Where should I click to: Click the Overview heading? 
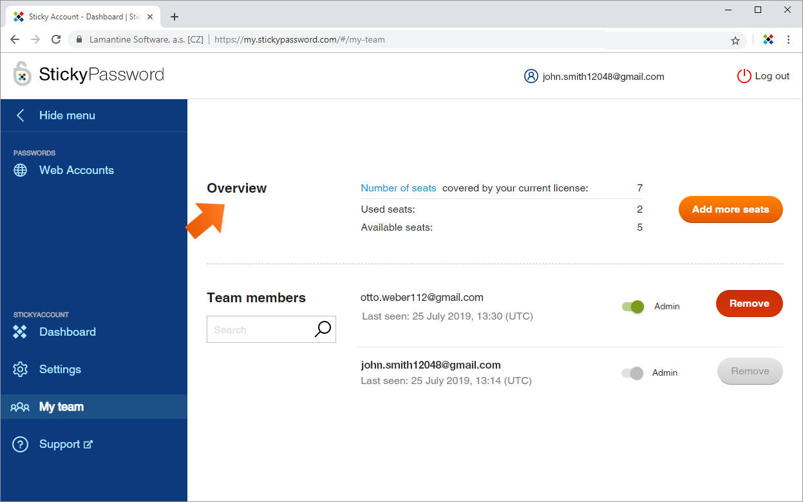point(236,188)
